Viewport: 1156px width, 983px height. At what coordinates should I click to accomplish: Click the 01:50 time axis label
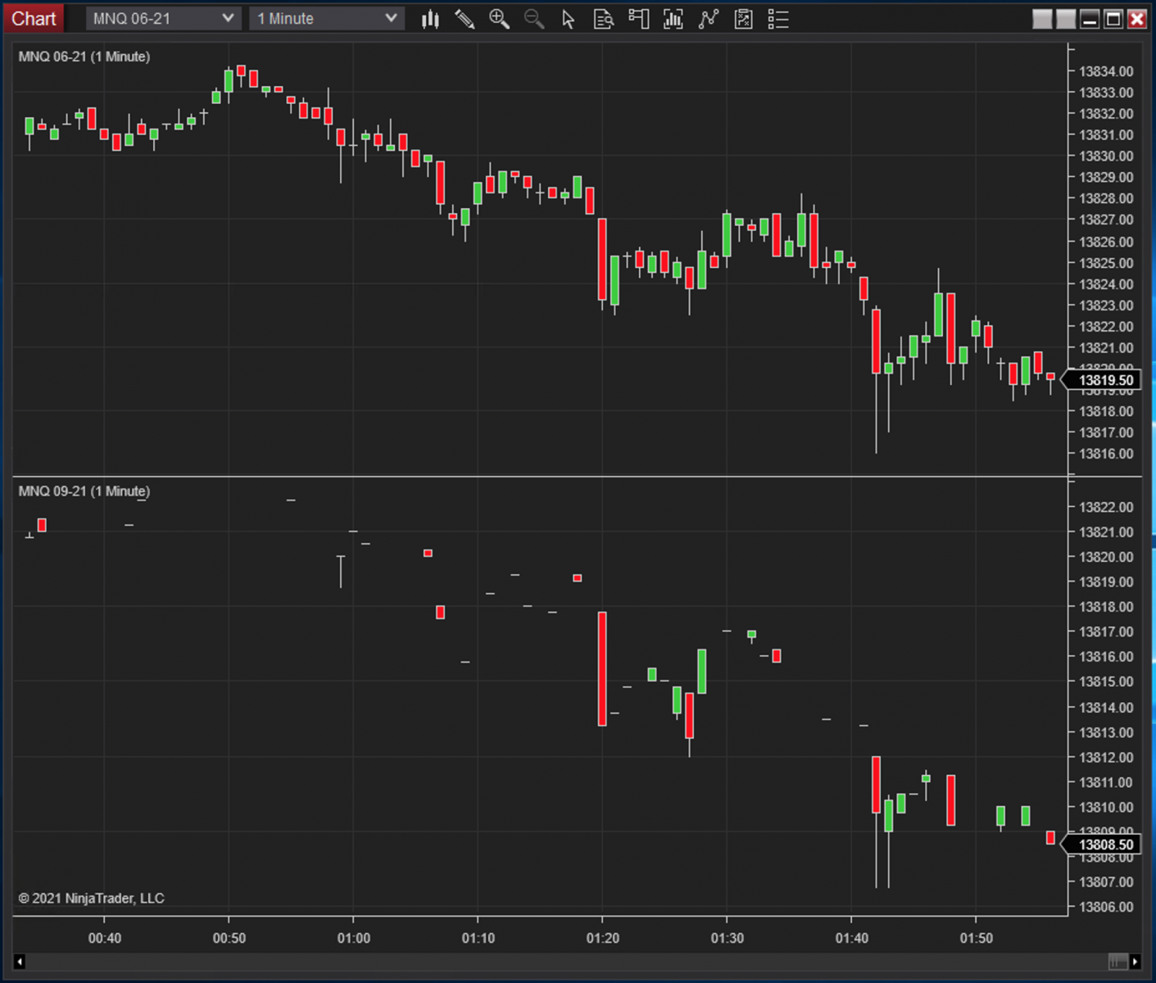point(977,938)
